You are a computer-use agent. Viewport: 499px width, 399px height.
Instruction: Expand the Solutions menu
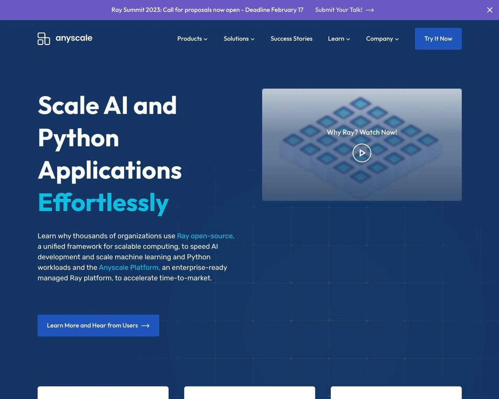click(239, 39)
